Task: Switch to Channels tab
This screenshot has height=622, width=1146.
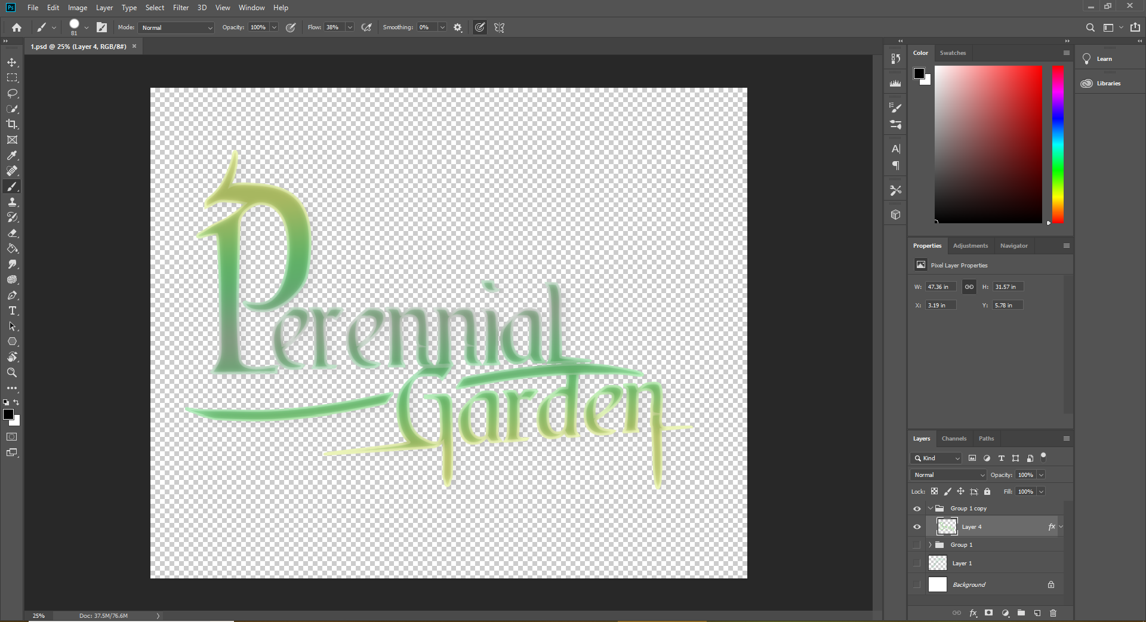Action: (954, 439)
